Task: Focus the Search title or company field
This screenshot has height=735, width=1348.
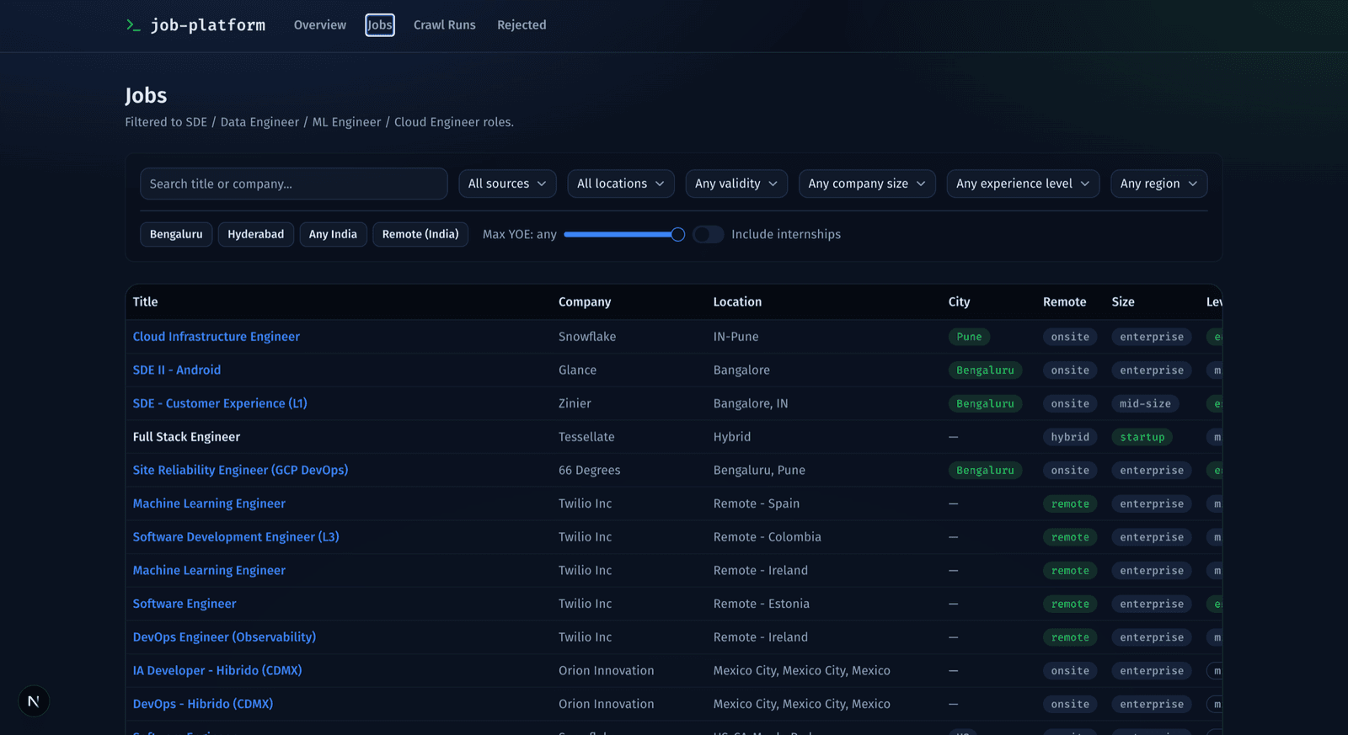Action: [294, 184]
